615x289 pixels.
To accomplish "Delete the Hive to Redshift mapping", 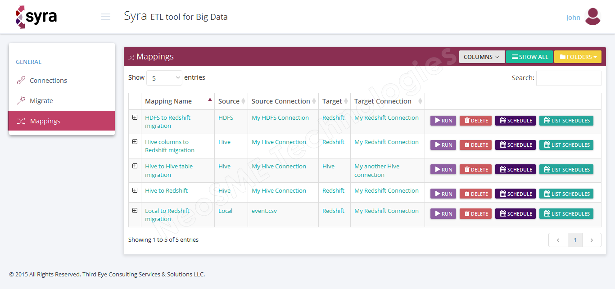I will (x=475, y=194).
